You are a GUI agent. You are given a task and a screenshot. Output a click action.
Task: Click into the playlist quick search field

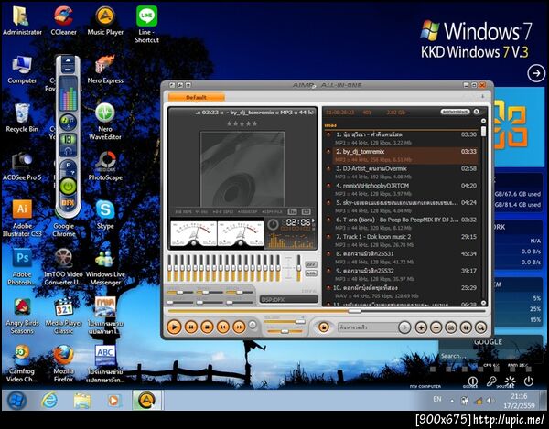point(368,327)
